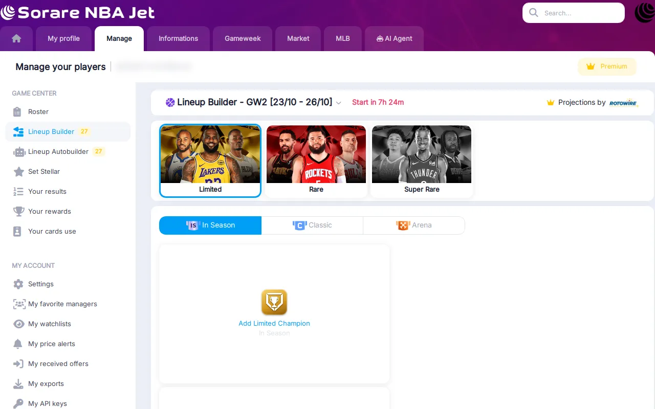This screenshot has width=655, height=409.
Task: Select the Limited scarcity card
Action: 210,161
